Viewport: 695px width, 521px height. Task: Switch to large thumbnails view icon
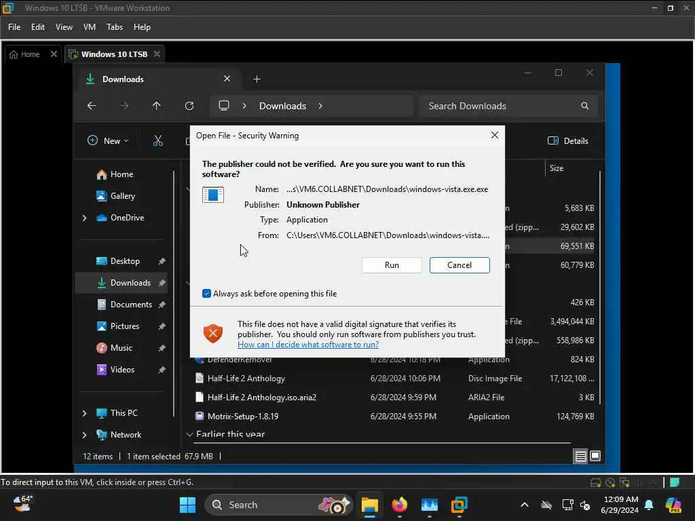[x=595, y=456]
